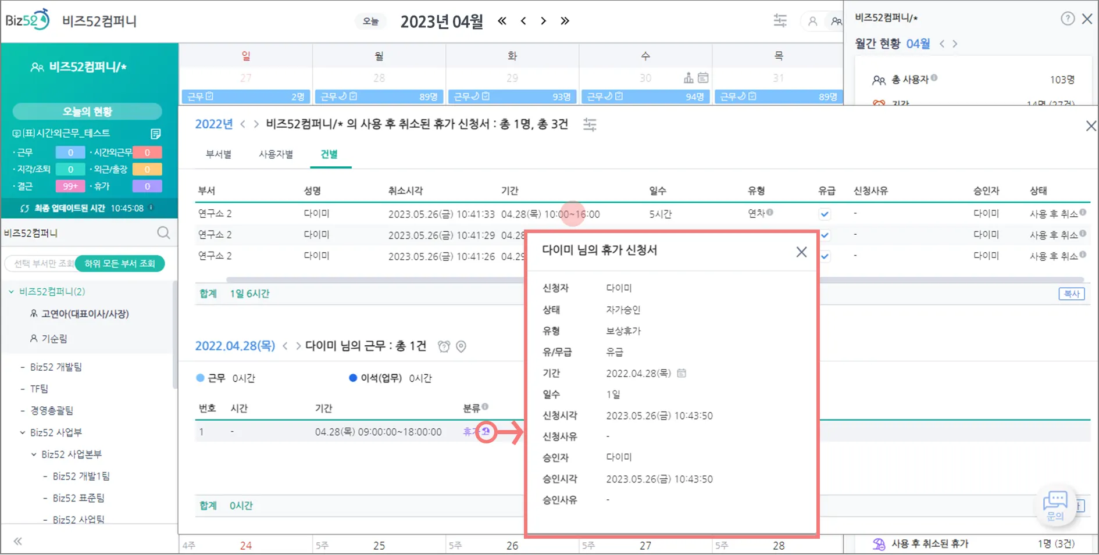Click the location pin icon beside 다이미 님의 근무
This screenshot has height=555, width=1099.
click(461, 346)
